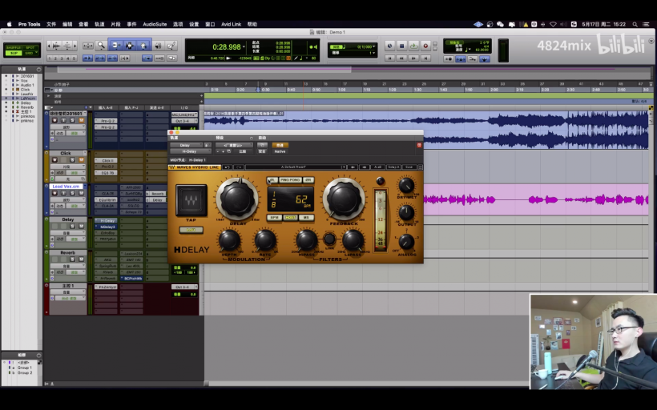Viewport: 657px width, 410px height.
Task: Click the H-Delay LoFi button
Action: pyautogui.click(x=191, y=230)
